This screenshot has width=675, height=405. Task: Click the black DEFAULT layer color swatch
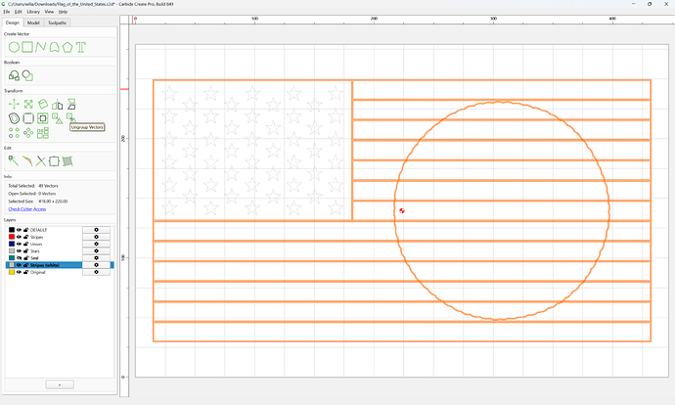click(x=12, y=230)
